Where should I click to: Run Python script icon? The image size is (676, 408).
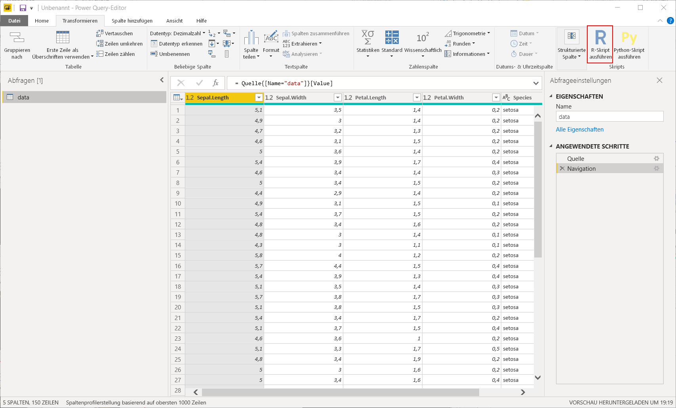629,38
